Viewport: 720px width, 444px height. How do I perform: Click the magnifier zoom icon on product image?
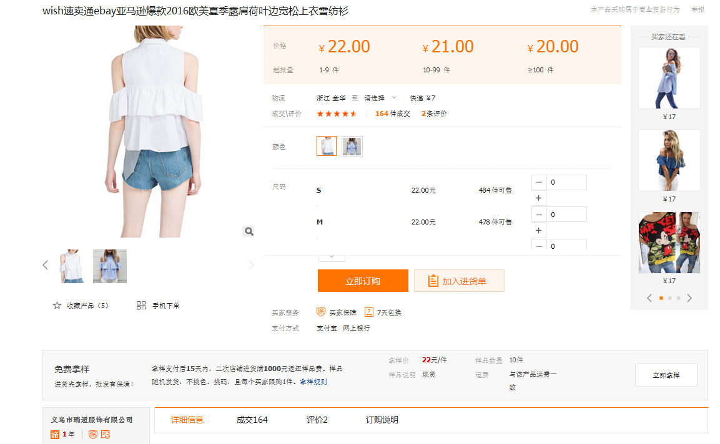249,231
